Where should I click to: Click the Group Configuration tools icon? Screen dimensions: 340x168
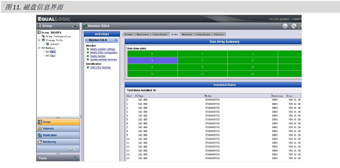pos(44,36)
